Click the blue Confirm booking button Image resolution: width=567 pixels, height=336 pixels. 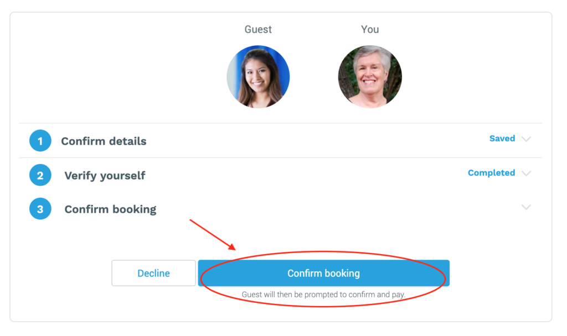point(323,273)
